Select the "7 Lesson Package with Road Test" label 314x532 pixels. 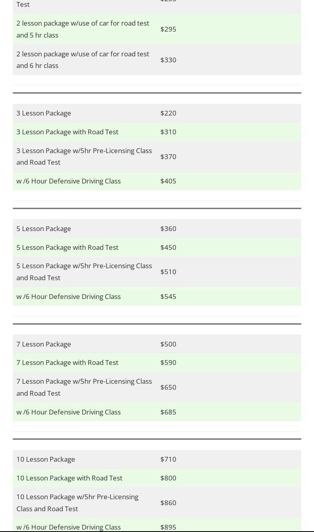click(x=67, y=363)
